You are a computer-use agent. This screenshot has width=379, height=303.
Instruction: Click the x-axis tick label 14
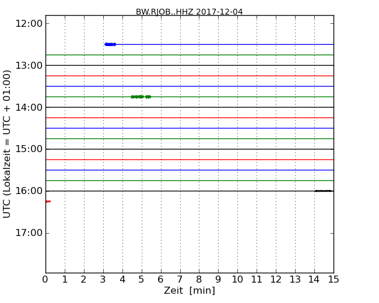tap(314, 280)
